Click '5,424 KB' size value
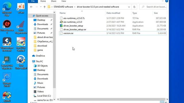The image size is (184, 103). (x=162, y=33)
